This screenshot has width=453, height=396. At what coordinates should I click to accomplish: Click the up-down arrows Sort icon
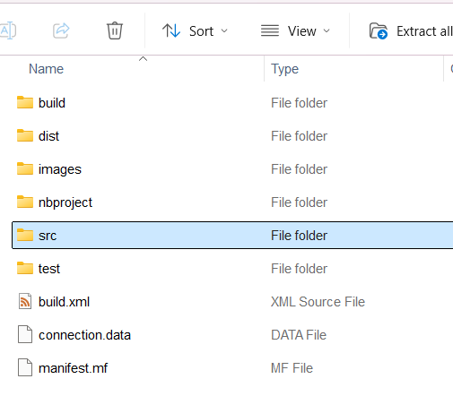171,30
